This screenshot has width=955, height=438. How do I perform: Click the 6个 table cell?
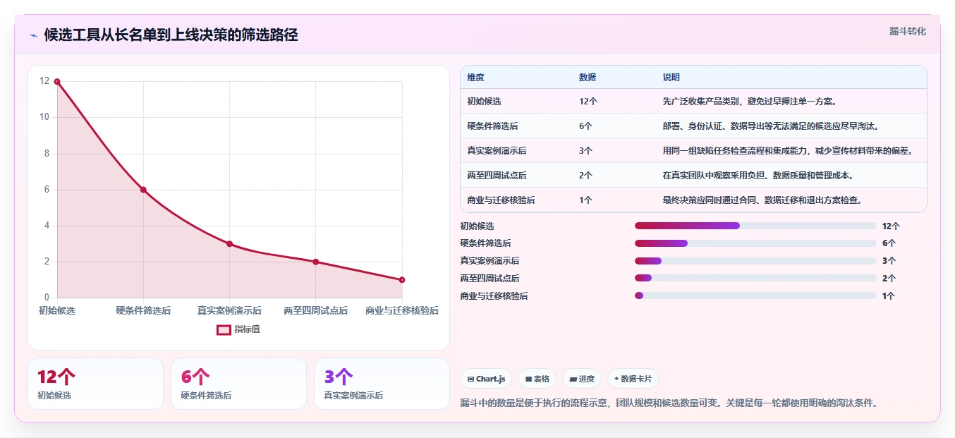(585, 126)
